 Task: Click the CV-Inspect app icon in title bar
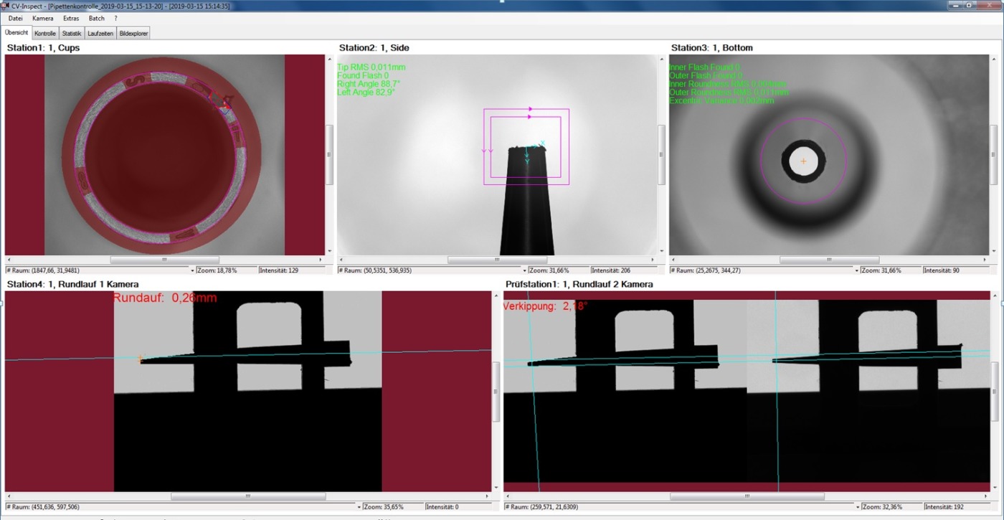[x=6, y=6]
